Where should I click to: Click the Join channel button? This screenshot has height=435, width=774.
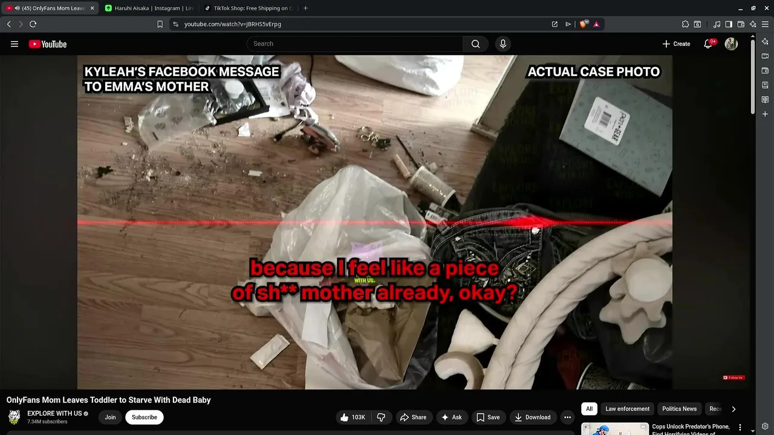(x=110, y=417)
